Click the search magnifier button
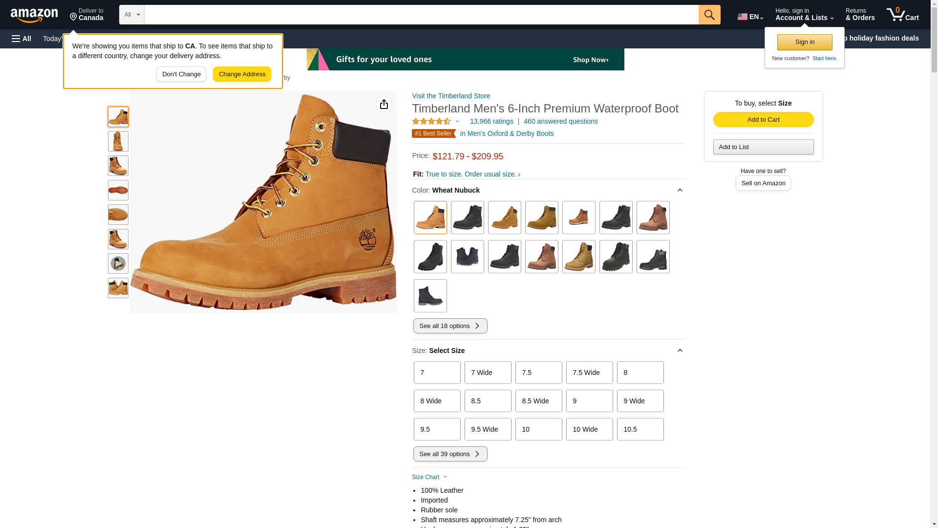Viewport: 938px width, 528px height. tap(709, 15)
